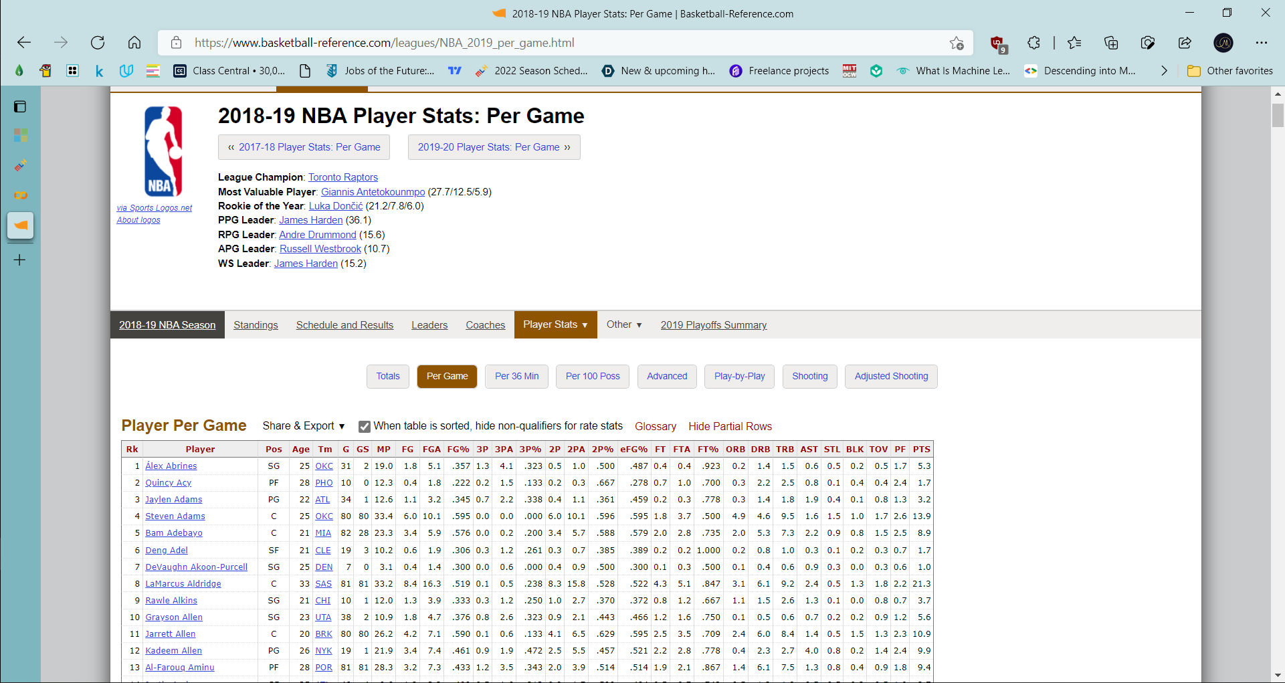Open Giannis Antetokounmpo MVP link
1285x683 pixels.
click(x=373, y=192)
